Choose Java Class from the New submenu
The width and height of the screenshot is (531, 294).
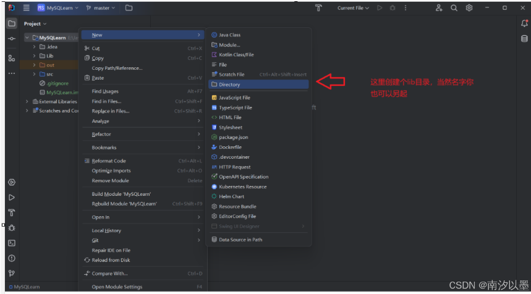click(x=229, y=35)
